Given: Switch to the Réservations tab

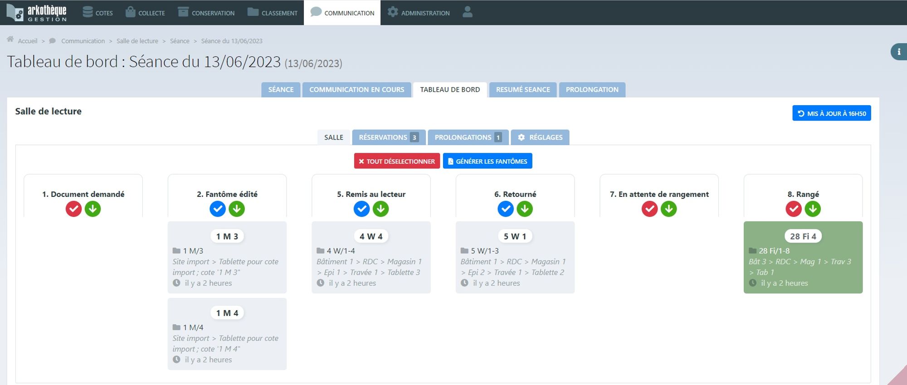Looking at the screenshot, I should (x=388, y=137).
